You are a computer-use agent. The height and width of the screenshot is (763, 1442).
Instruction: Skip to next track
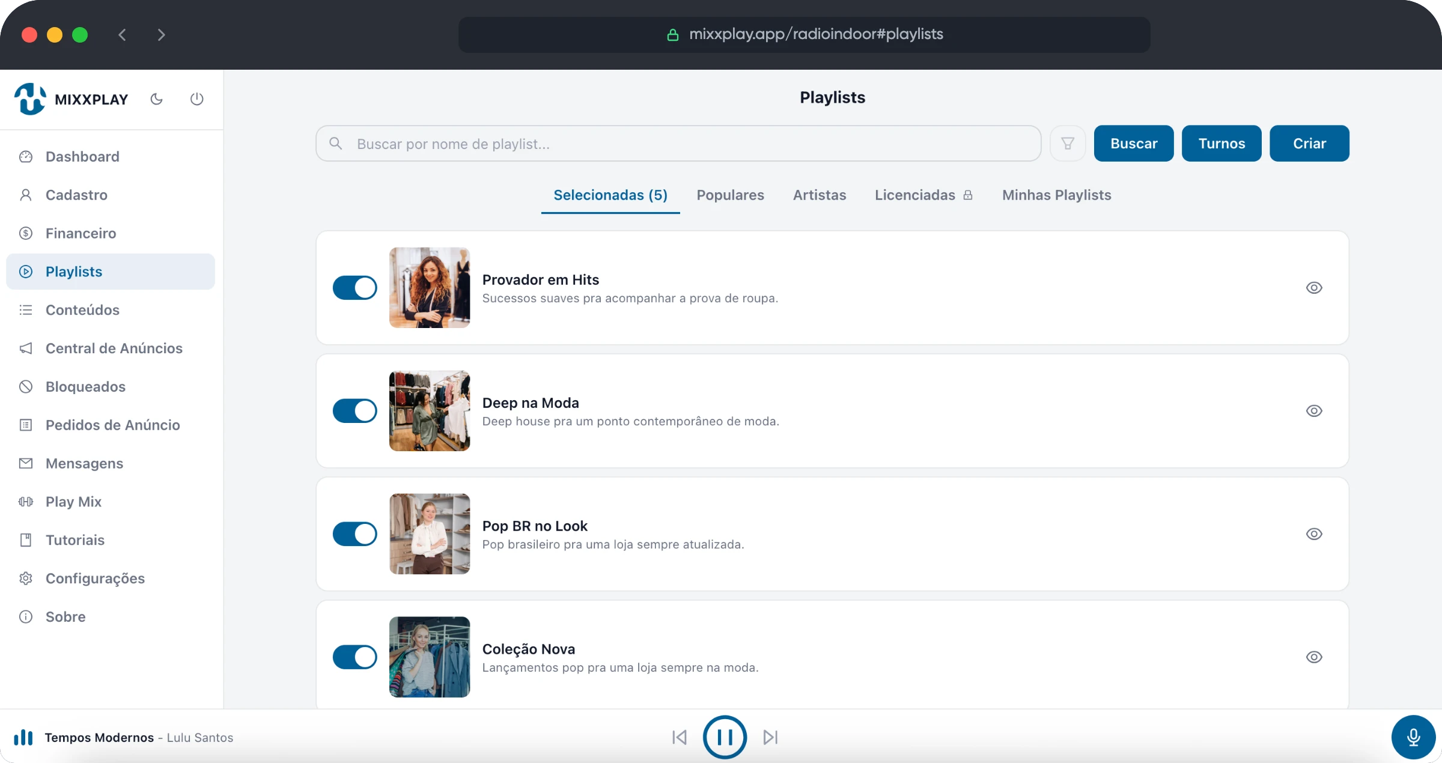point(771,737)
